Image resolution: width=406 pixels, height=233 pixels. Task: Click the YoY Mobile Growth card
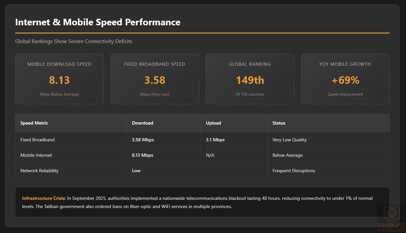tap(345, 79)
